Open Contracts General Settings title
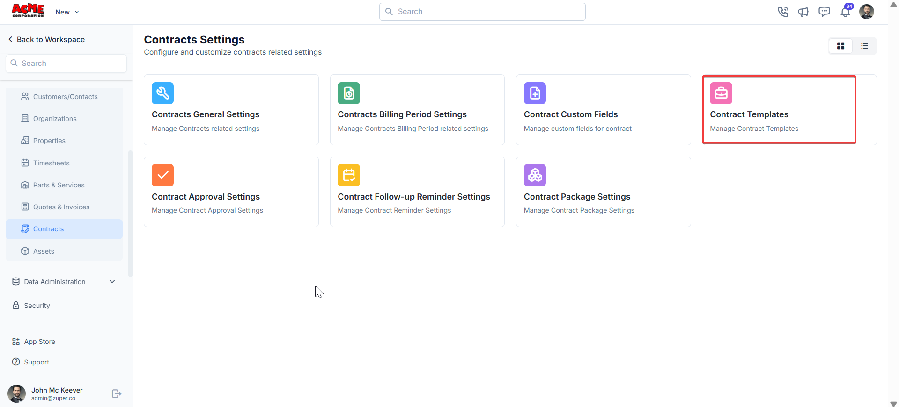Viewport: 899px width, 407px height. point(206,114)
